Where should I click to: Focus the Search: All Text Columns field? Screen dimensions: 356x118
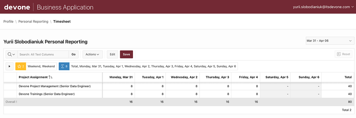point(43,54)
